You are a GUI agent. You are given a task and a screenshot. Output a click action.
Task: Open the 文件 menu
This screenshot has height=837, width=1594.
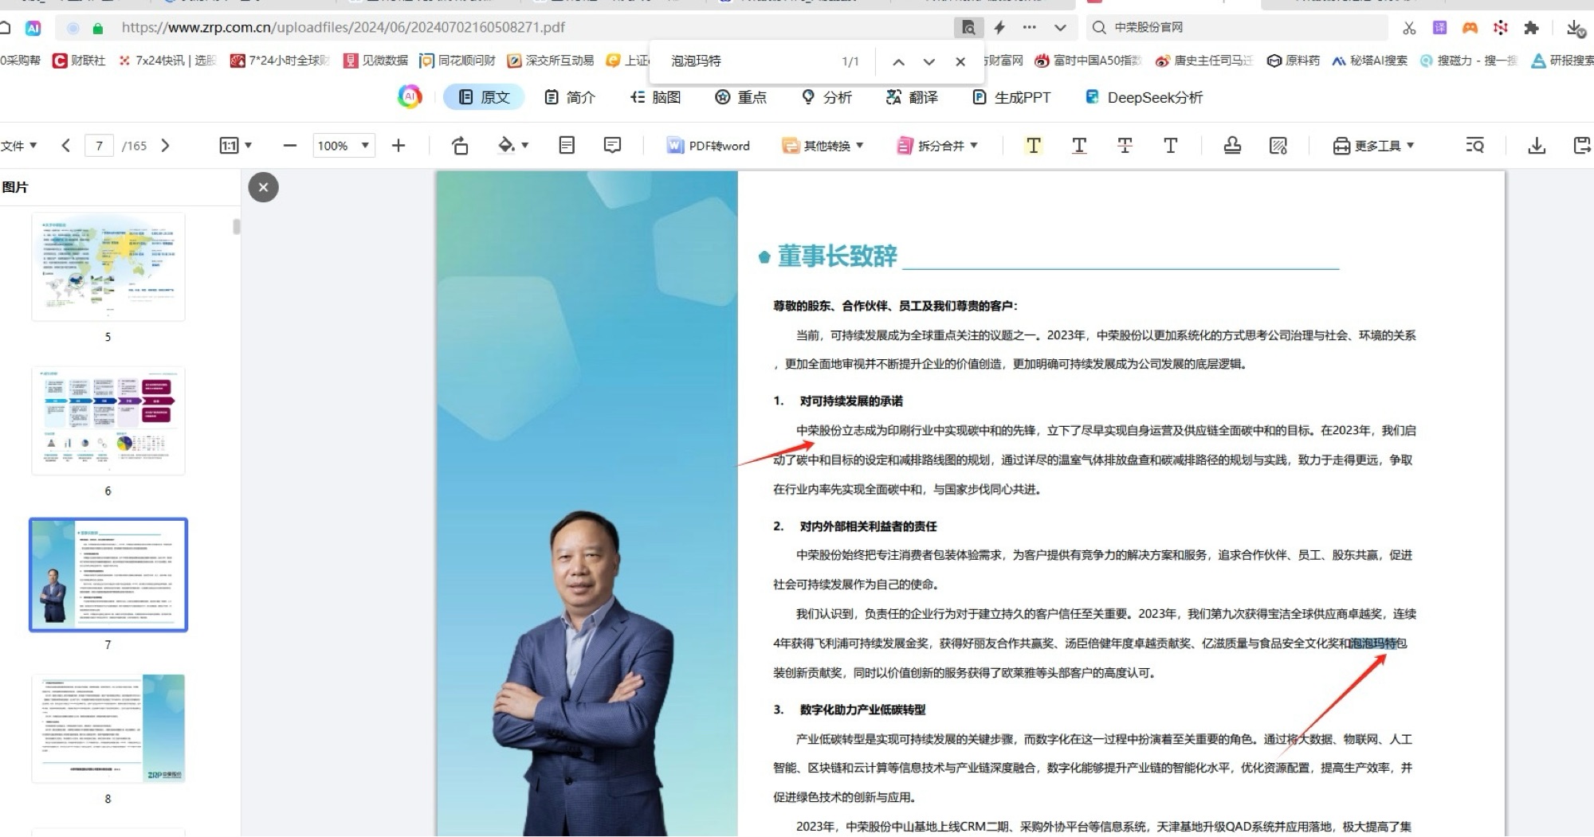(x=19, y=146)
